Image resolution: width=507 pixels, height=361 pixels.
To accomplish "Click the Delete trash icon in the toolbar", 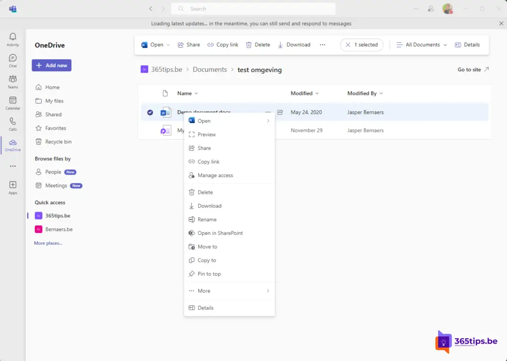I will coord(249,45).
